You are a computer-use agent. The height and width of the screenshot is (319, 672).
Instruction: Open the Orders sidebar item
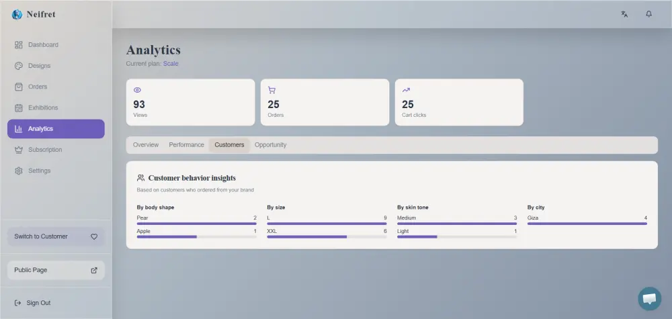(x=56, y=87)
